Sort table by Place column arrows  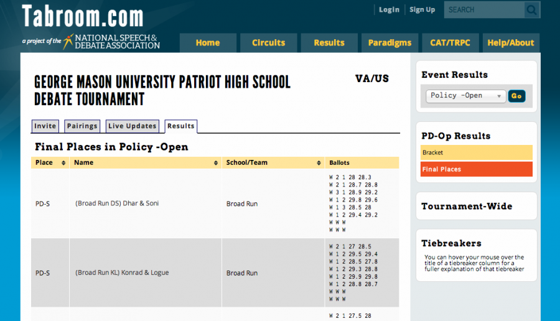click(x=63, y=163)
